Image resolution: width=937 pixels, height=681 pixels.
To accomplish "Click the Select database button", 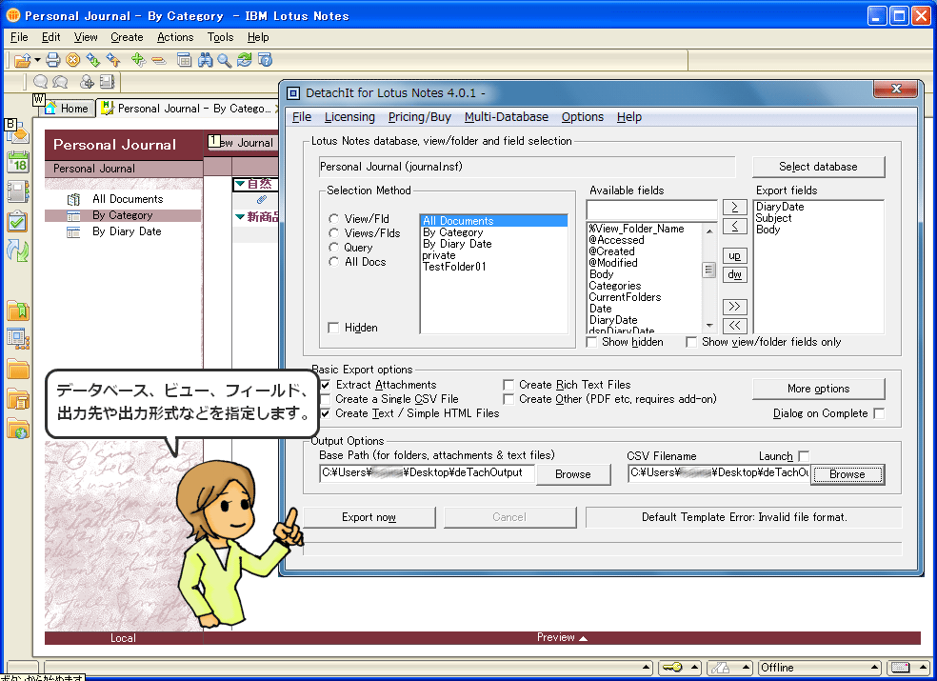I will [x=818, y=167].
